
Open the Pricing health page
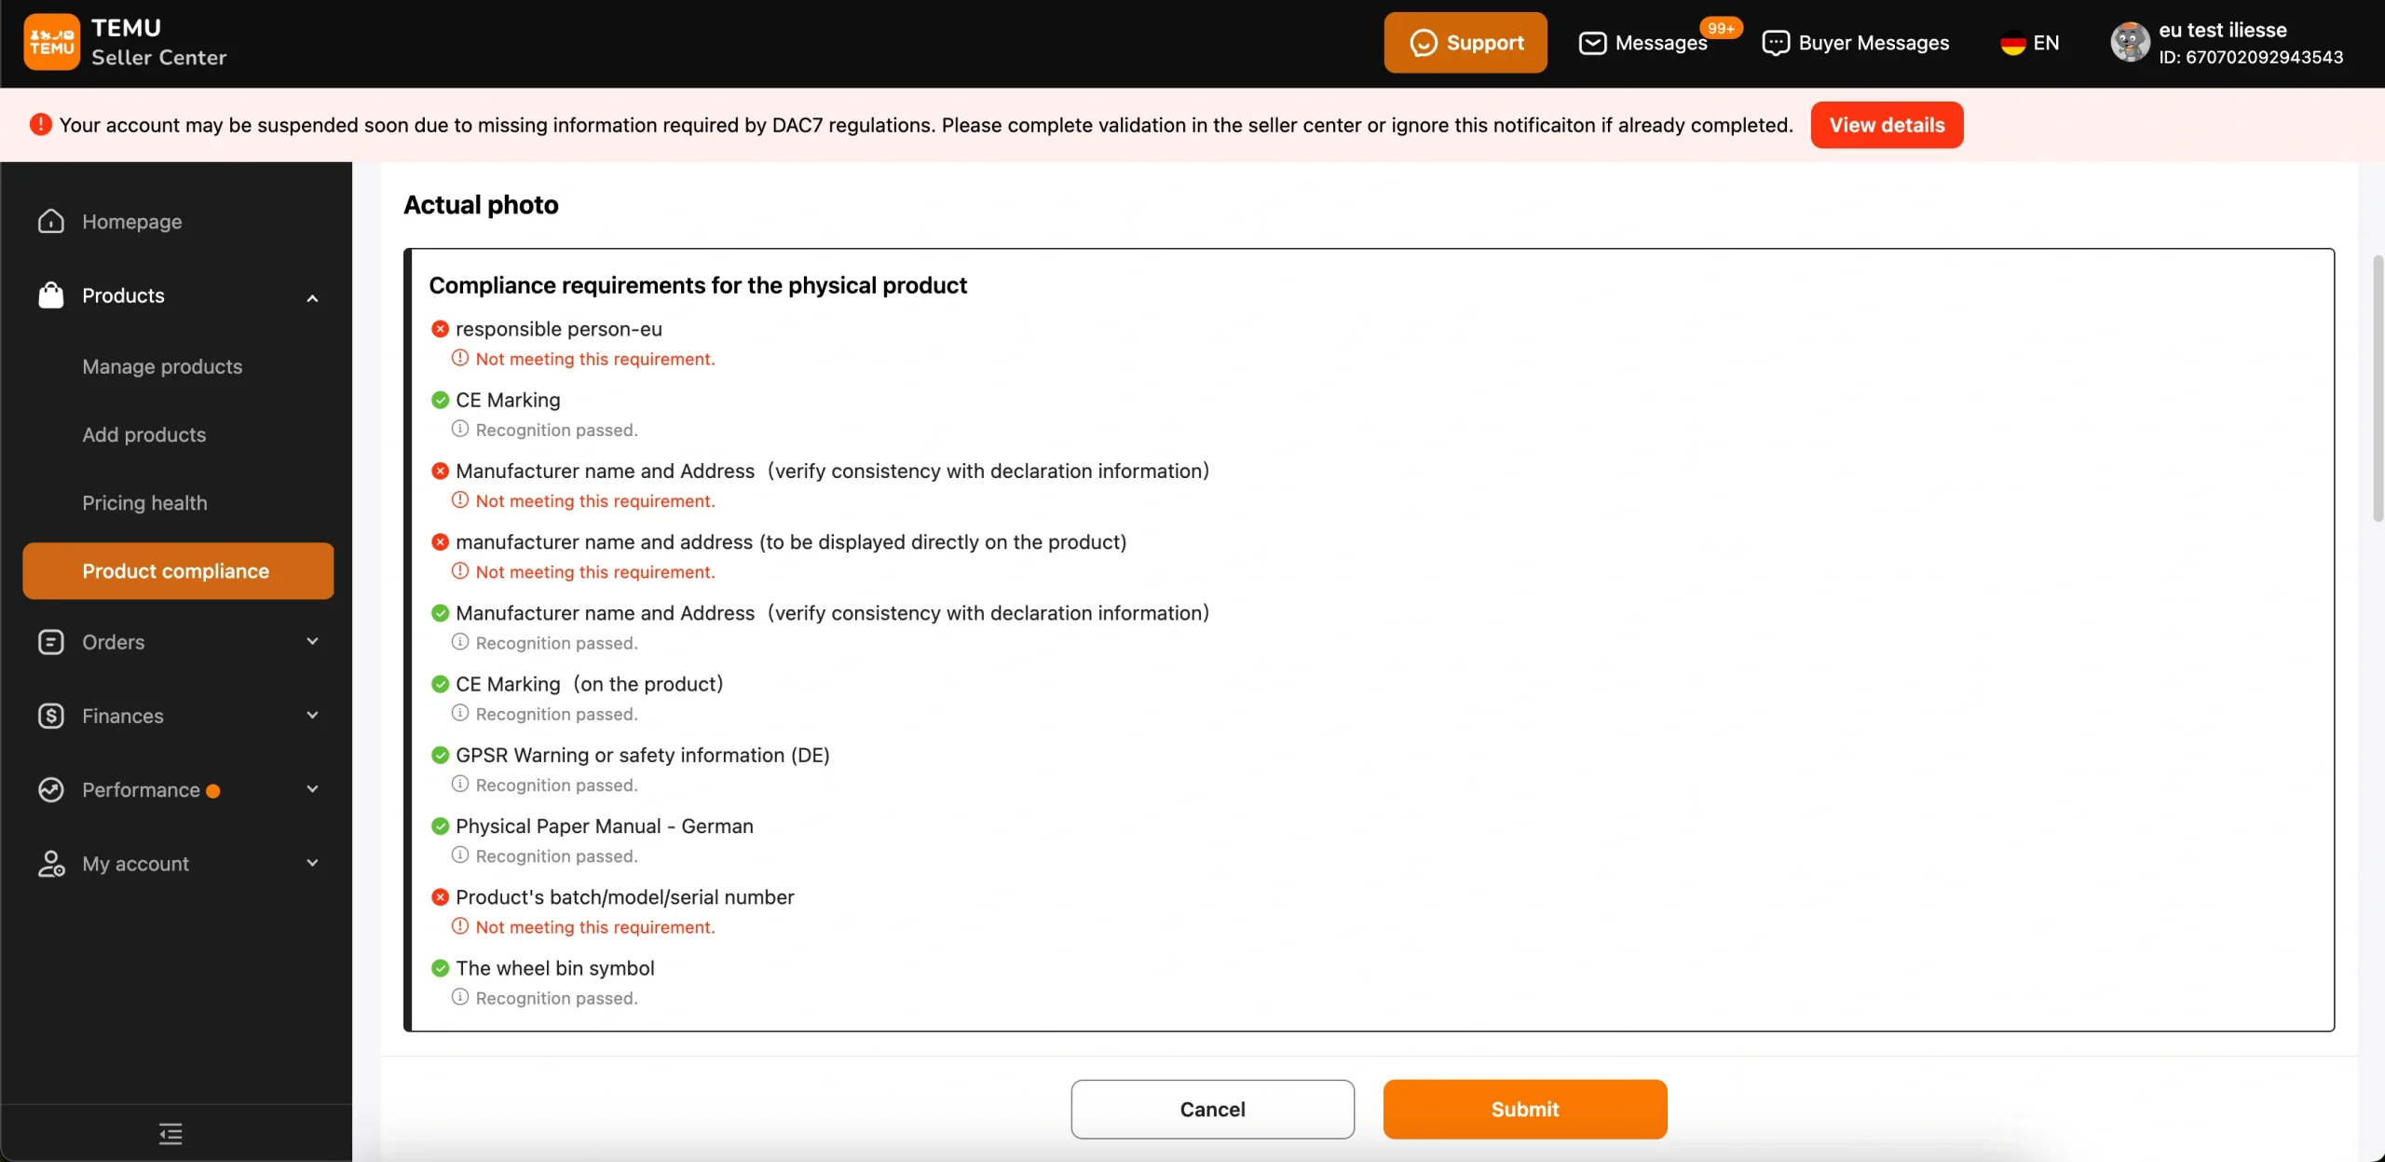click(144, 502)
